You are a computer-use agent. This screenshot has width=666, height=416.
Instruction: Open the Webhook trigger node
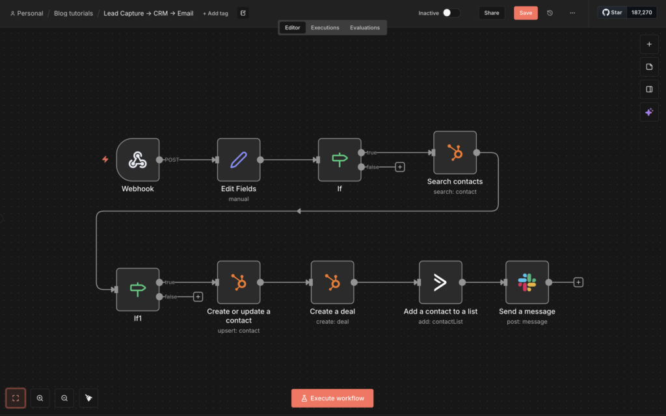[138, 160]
